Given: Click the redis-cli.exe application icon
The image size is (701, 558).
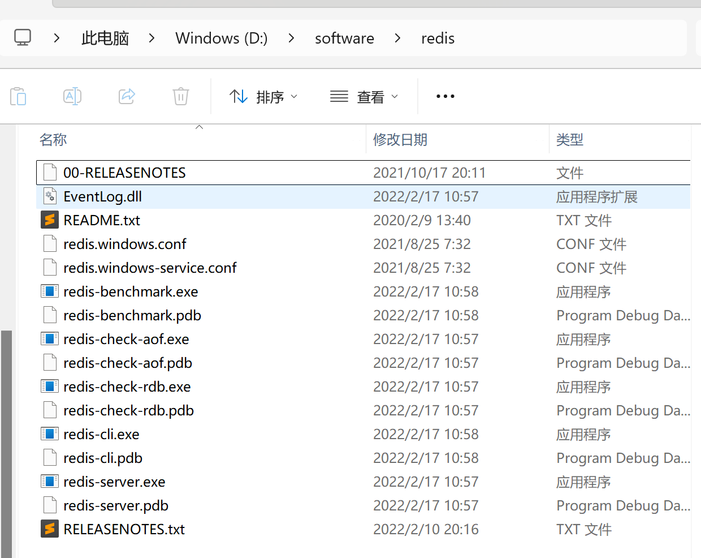Looking at the screenshot, I should coord(50,434).
